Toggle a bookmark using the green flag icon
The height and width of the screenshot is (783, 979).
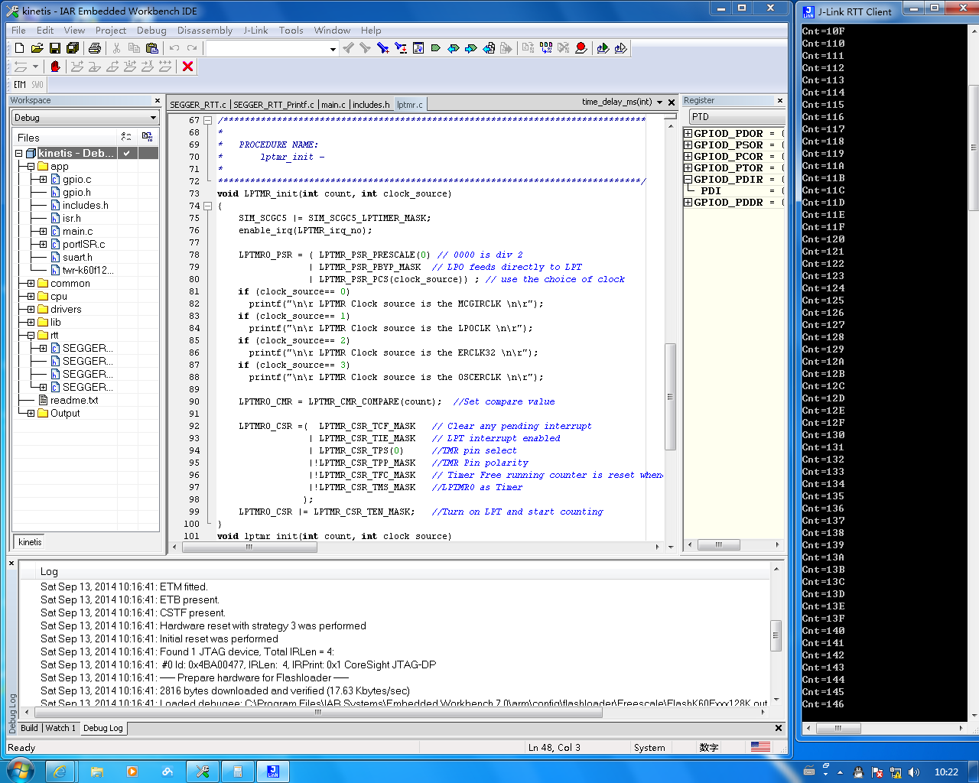[436, 48]
